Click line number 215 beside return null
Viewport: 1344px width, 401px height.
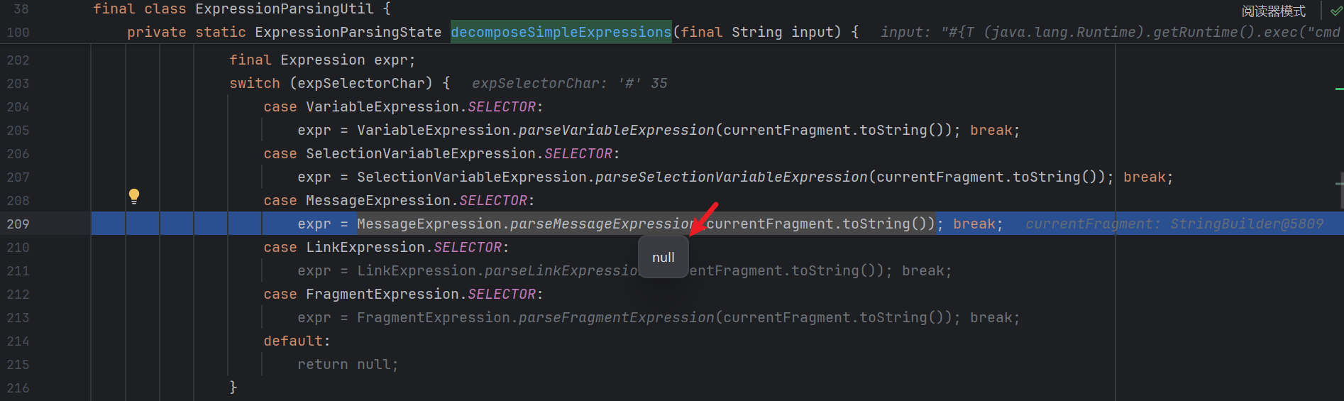pyautogui.click(x=18, y=364)
